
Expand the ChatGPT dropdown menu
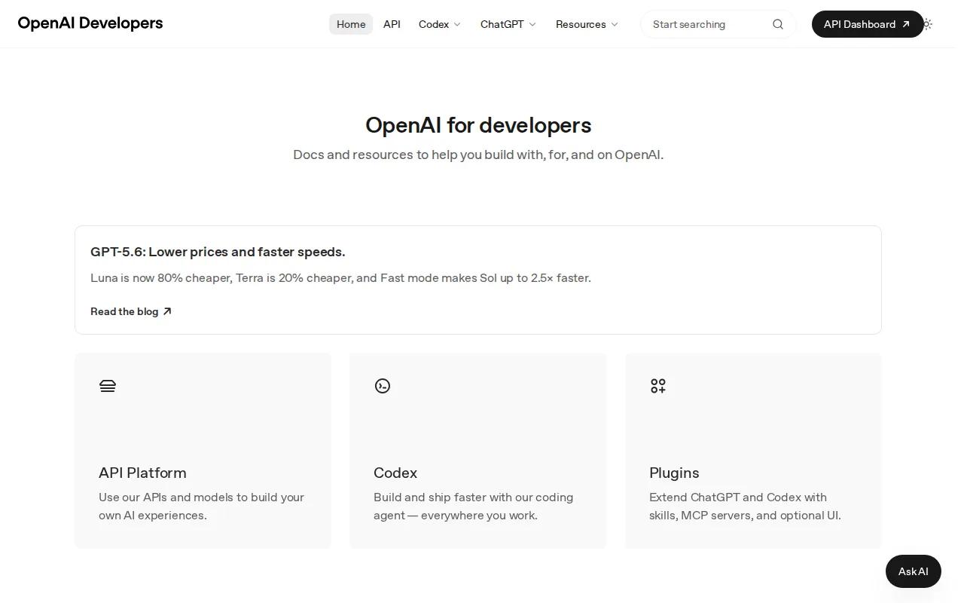pos(508,24)
